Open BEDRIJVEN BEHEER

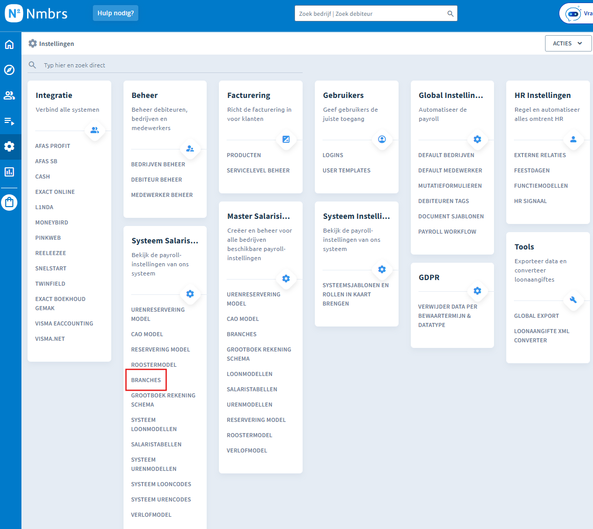tap(158, 164)
